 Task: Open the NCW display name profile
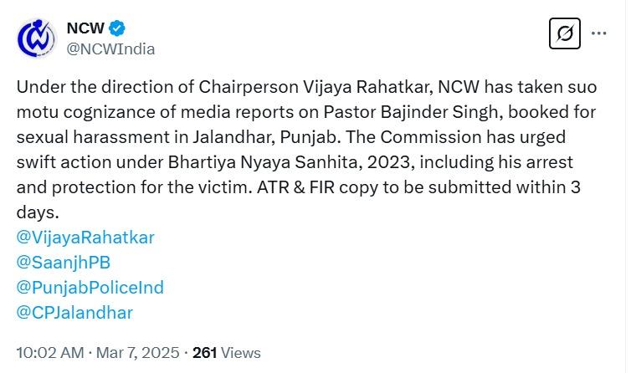tap(85, 28)
